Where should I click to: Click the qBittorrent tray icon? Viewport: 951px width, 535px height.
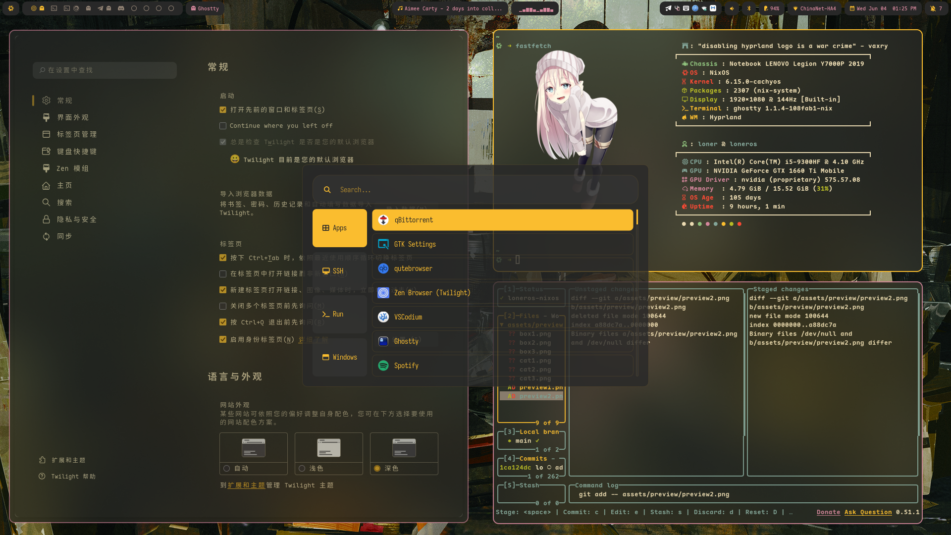tap(695, 8)
